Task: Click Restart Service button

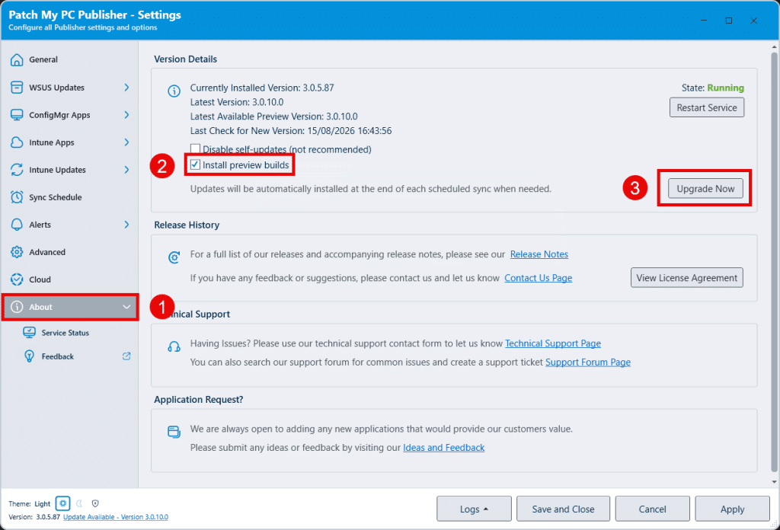Action: tap(706, 107)
